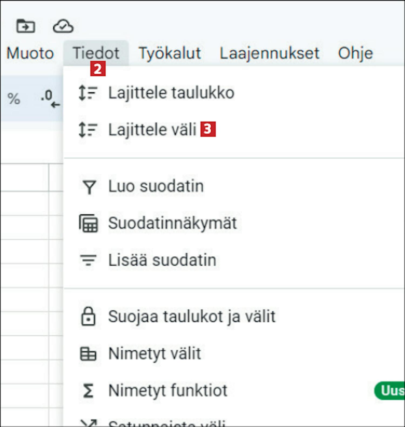The image size is (405, 427).
Task: Open the Muoto menu
Action: [30, 53]
